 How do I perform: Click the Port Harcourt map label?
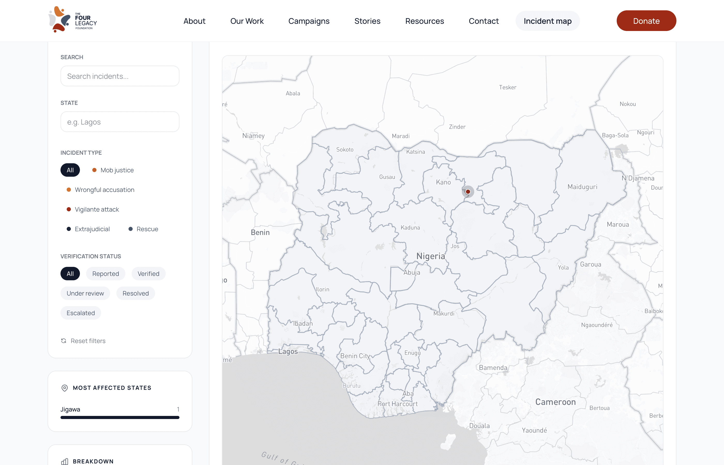point(397,404)
